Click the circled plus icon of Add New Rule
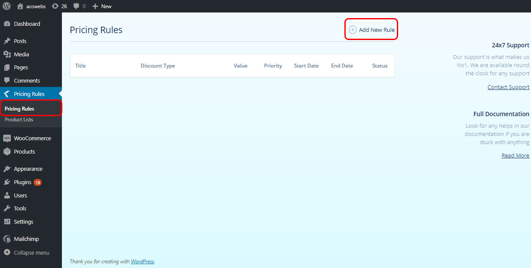531x268 pixels. click(353, 30)
